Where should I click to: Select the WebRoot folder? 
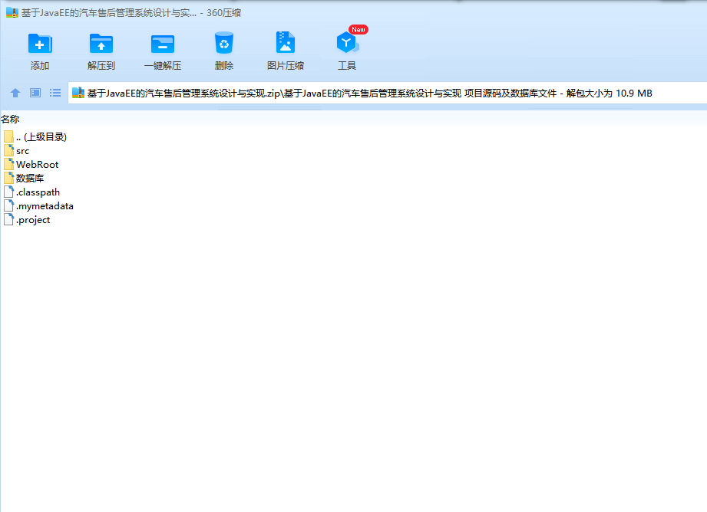[x=31, y=164]
